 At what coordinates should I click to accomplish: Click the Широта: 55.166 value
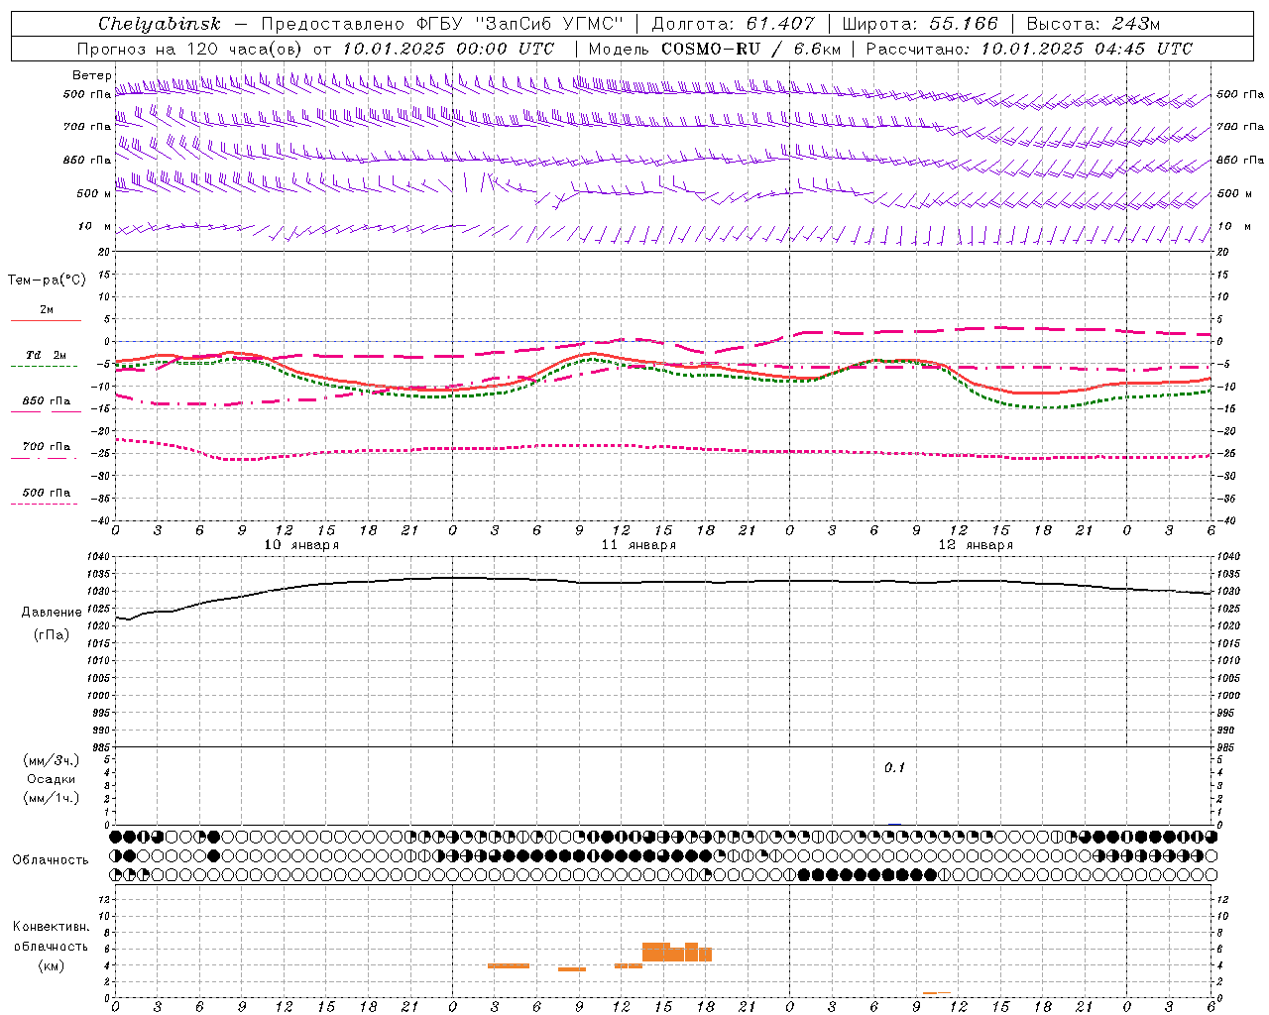tap(919, 24)
